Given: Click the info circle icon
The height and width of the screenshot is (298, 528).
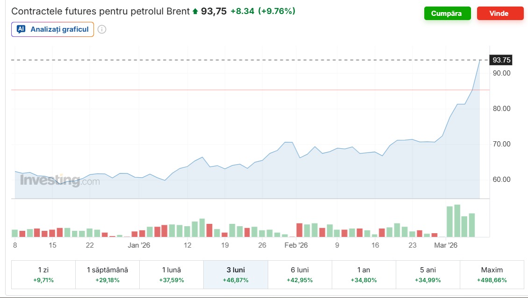Looking at the screenshot, I should [102, 29].
